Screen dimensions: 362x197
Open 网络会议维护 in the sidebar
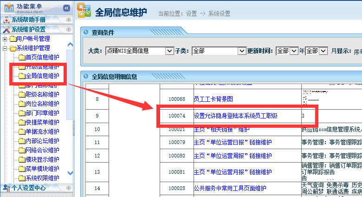(42, 150)
